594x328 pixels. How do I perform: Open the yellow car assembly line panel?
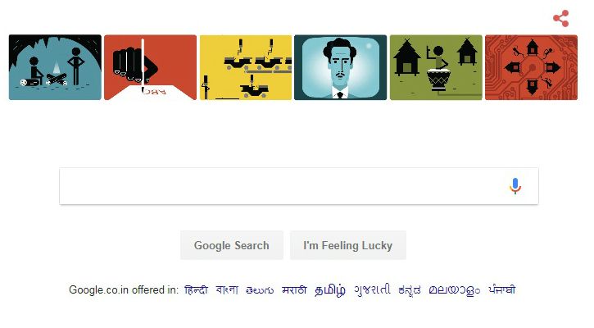(246, 67)
